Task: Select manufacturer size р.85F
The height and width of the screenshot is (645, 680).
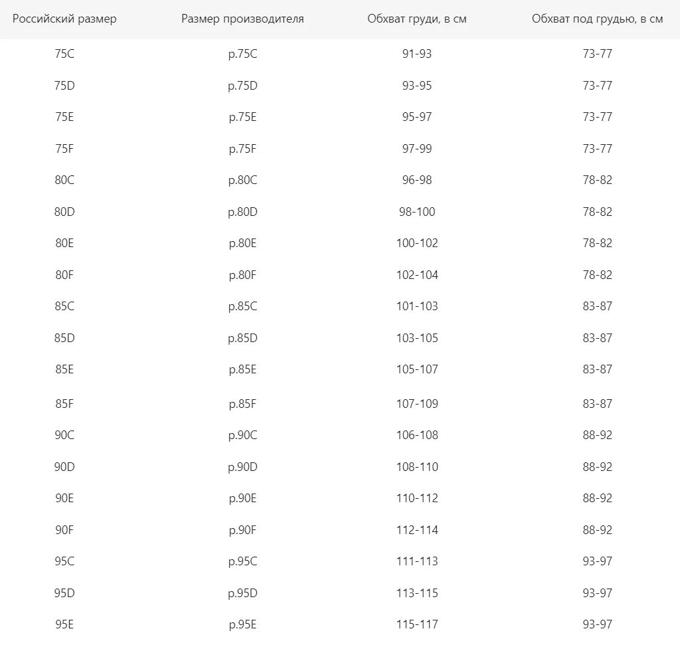Action: [242, 404]
